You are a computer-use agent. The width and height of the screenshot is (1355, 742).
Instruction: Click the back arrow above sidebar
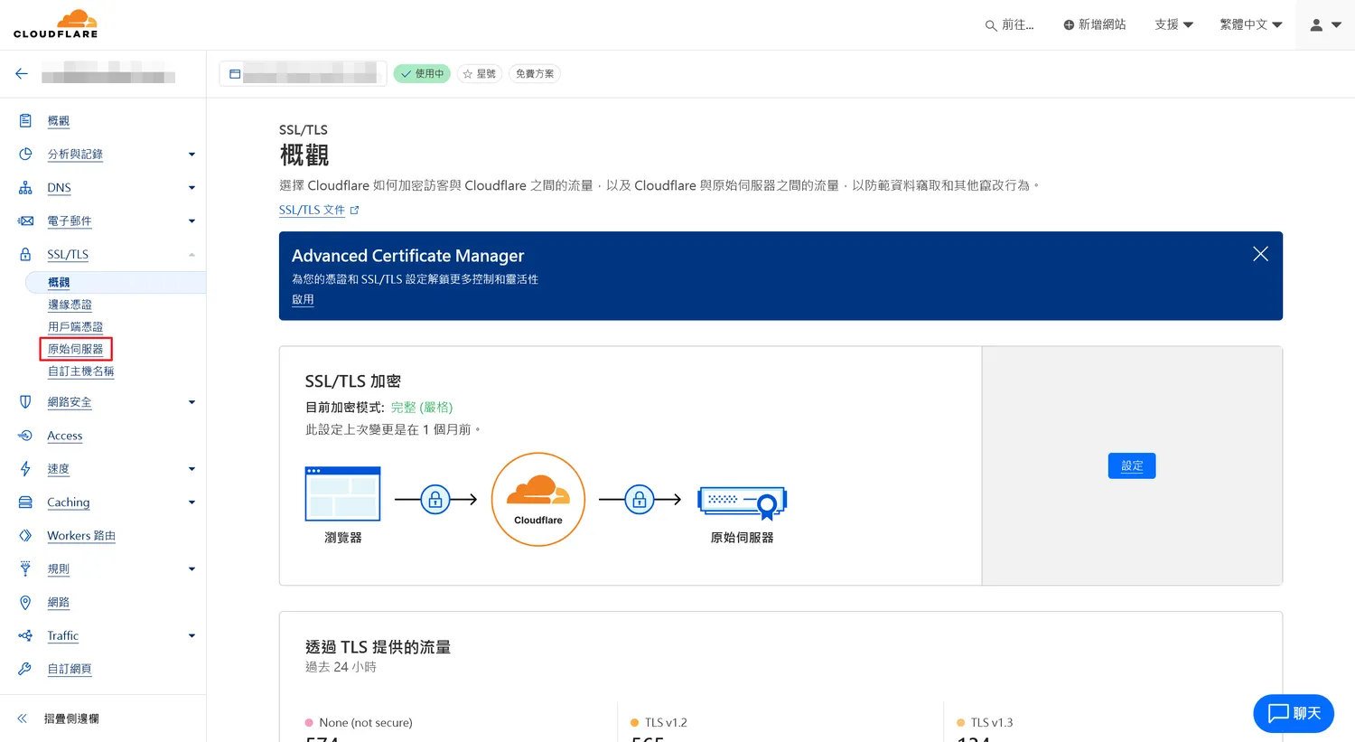pyautogui.click(x=22, y=74)
